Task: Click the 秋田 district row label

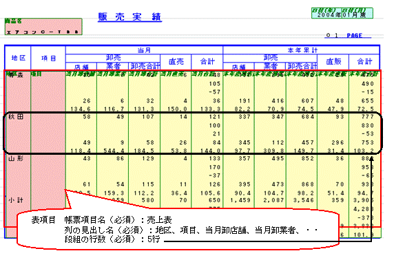Action: pos(16,117)
